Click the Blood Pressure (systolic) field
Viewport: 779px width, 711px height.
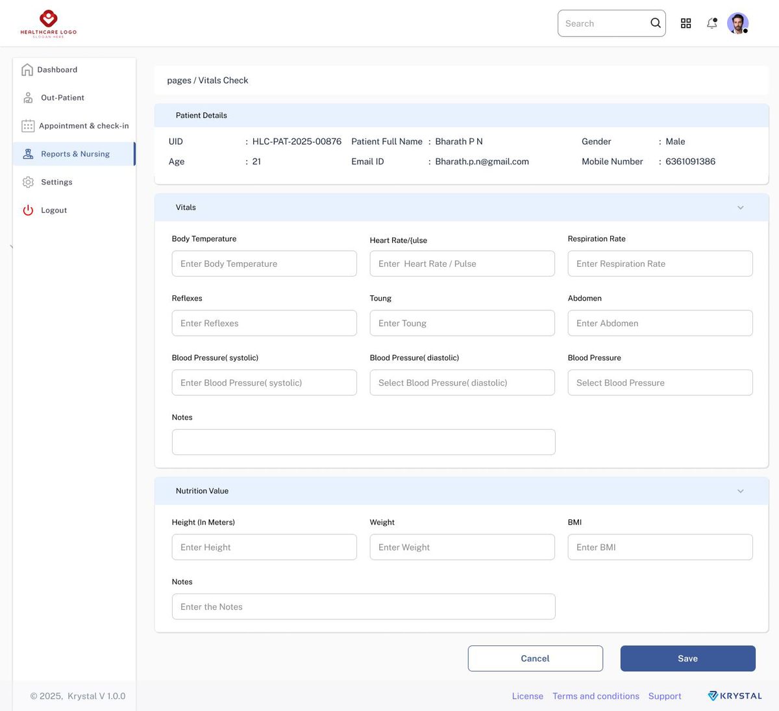click(264, 382)
